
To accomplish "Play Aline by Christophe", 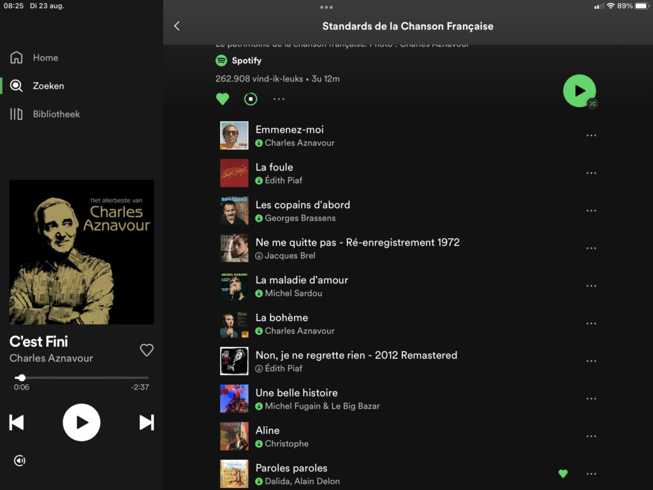I will (408, 436).
